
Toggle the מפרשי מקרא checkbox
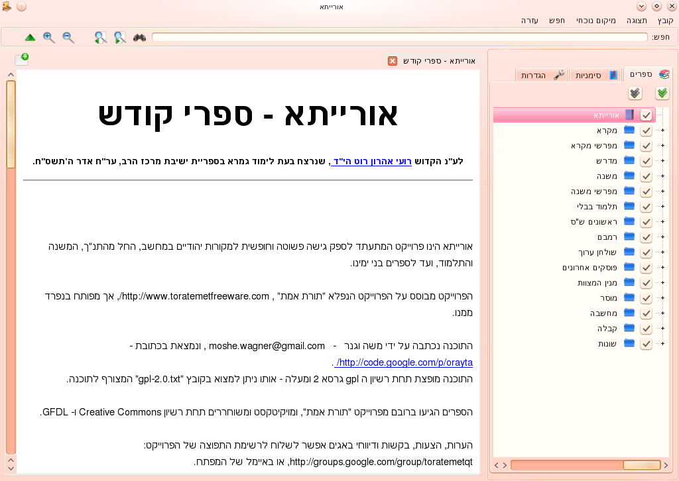(x=646, y=145)
